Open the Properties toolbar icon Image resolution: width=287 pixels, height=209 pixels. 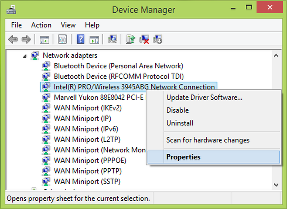[62, 39]
